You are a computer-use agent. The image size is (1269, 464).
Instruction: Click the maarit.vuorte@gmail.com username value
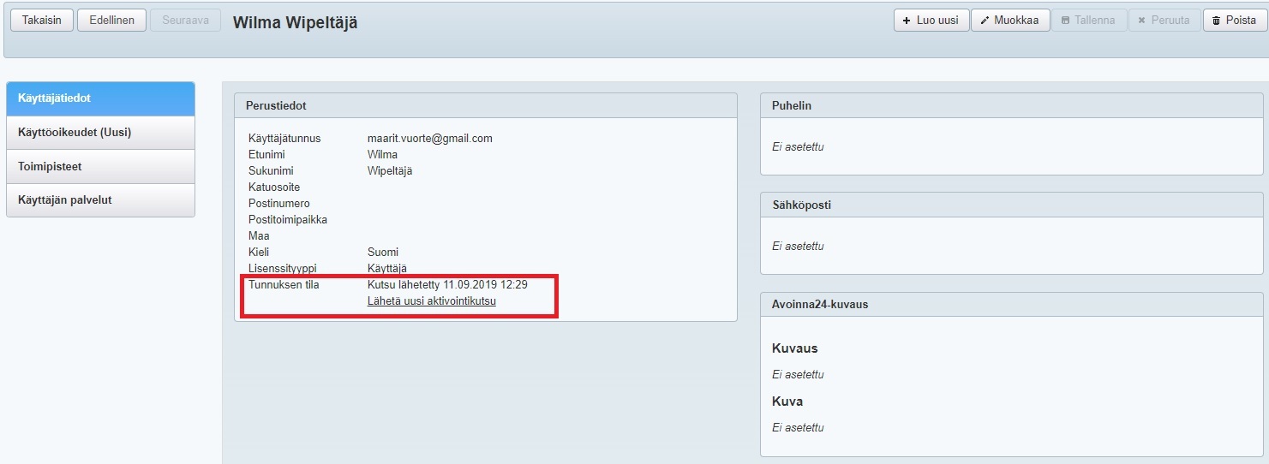(x=429, y=139)
